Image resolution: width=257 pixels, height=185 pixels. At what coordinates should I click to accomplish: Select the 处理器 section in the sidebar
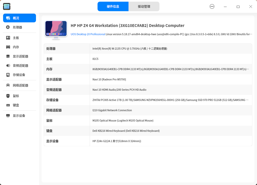pyautogui.click(x=16, y=27)
